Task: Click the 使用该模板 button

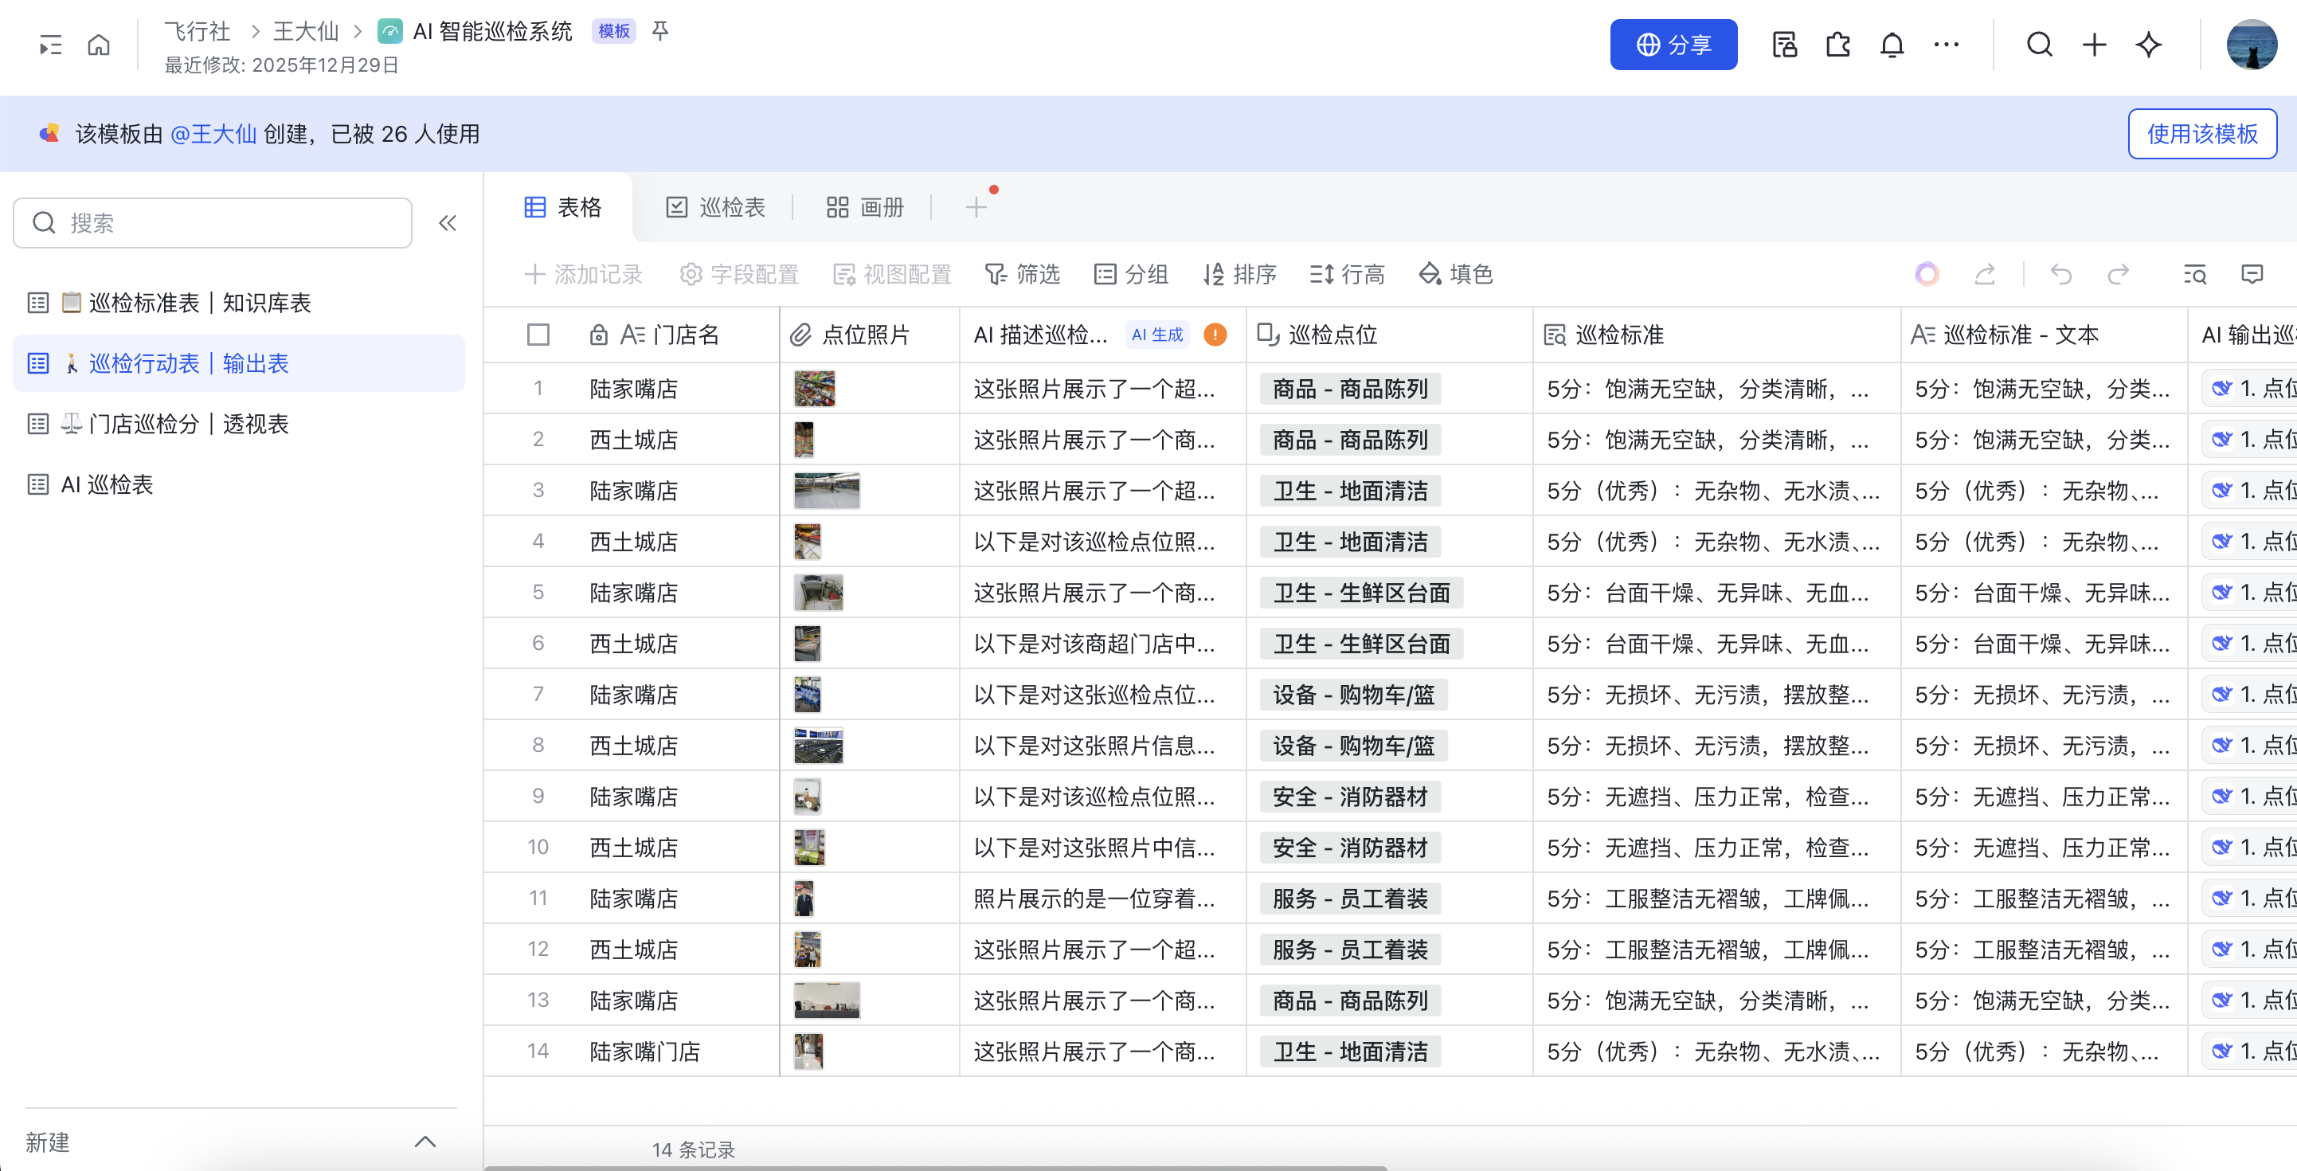Action: coord(2201,134)
